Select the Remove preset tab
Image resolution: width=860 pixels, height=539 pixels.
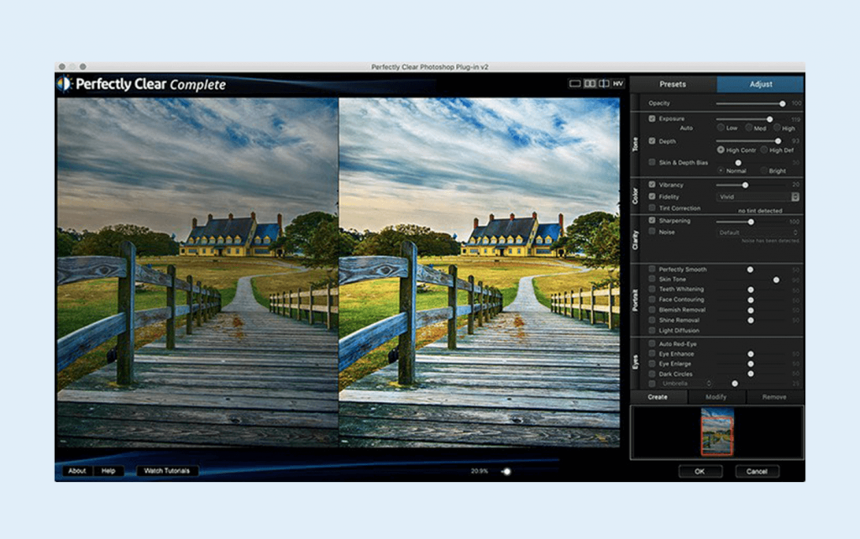pos(774,397)
